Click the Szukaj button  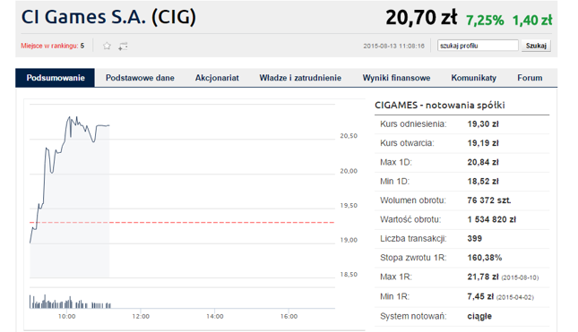[536, 46]
